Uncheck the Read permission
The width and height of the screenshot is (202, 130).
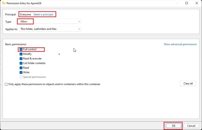click(x=21, y=68)
